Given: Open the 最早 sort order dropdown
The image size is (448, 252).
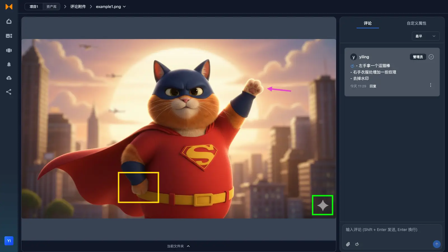Looking at the screenshot, I should (x=425, y=36).
